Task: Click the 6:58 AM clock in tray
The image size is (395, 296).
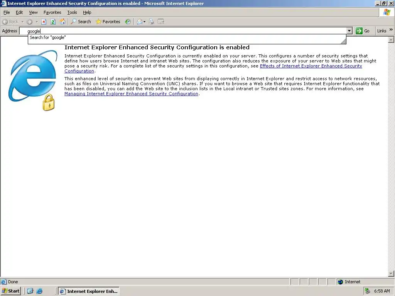Action: [x=382, y=291]
